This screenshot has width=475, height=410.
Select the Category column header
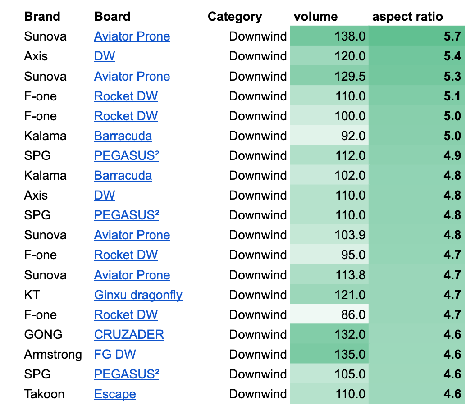[235, 17]
